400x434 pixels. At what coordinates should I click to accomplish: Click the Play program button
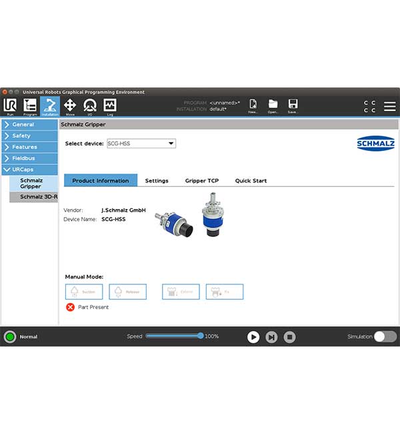tap(253, 337)
